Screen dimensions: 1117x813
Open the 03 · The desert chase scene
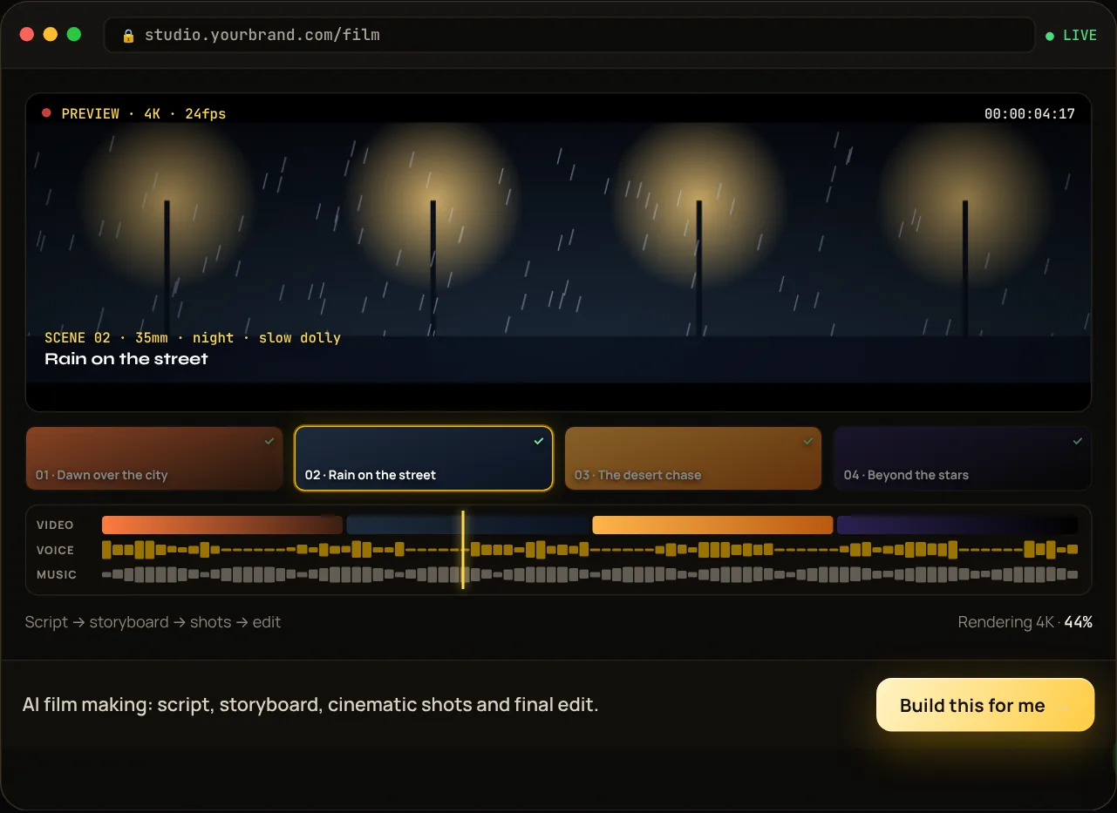click(x=693, y=458)
